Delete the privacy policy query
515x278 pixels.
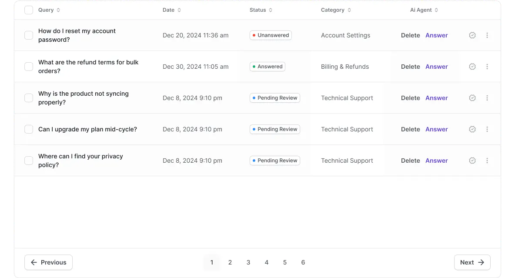point(410,161)
